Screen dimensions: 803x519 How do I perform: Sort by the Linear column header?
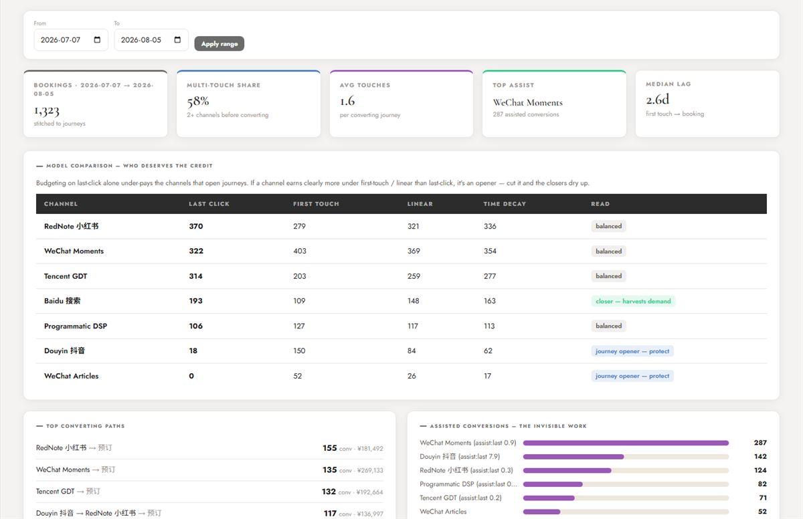420,204
